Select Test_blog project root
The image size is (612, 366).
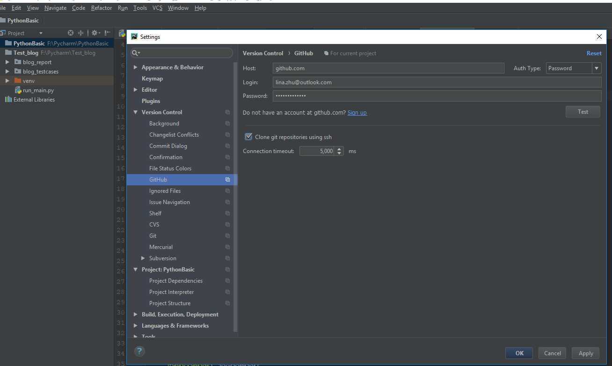(x=57, y=53)
